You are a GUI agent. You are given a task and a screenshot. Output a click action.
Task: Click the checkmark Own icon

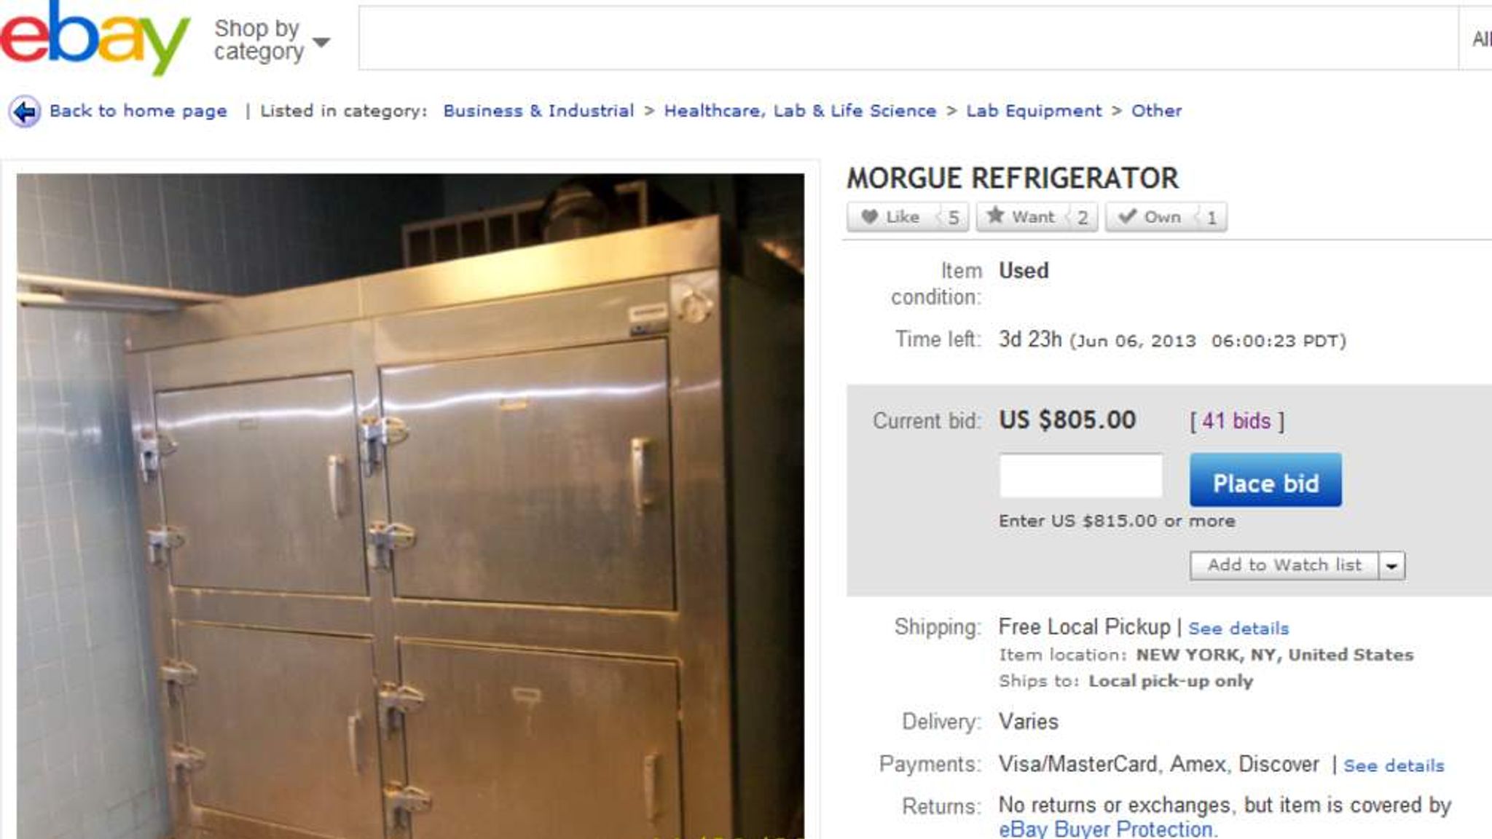pos(1127,216)
